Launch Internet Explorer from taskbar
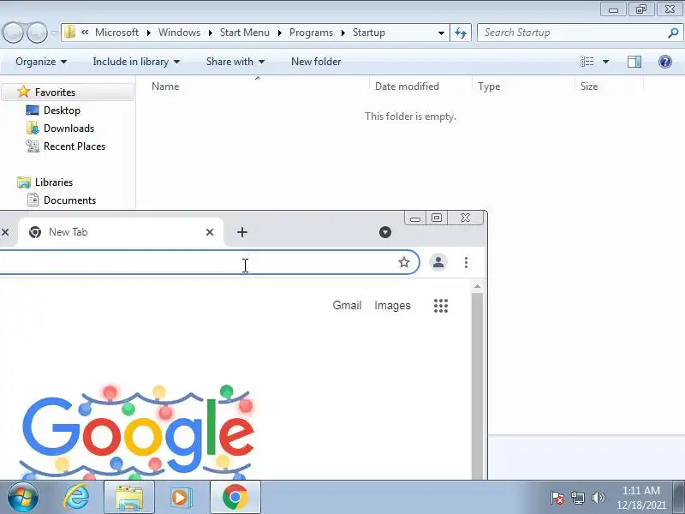This screenshot has height=514, width=685. [x=76, y=498]
